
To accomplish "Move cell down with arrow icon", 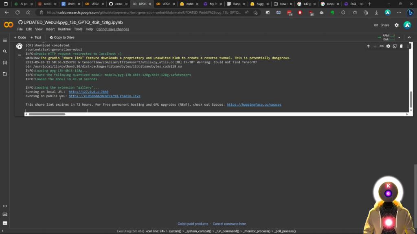I will pyautogui.click(x=375, y=46).
